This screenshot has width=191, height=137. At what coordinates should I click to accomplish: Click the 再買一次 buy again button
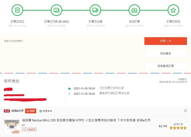[166, 41]
